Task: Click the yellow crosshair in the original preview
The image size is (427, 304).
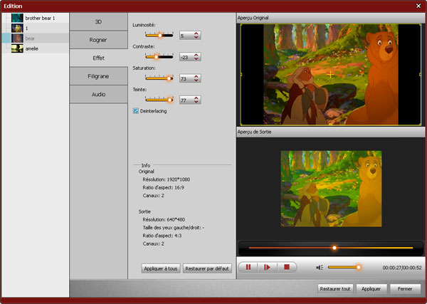Action: tap(330, 74)
